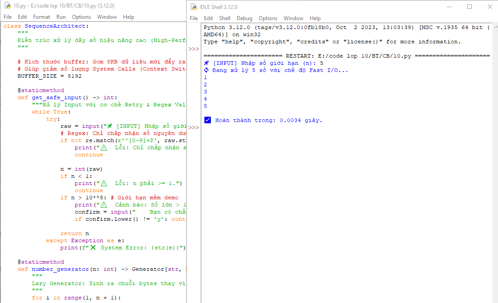Open the Run menu in the editor
This screenshot has height=303, width=498.
(61, 17)
